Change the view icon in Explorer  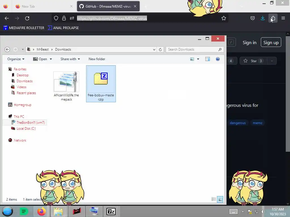[192, 59]
